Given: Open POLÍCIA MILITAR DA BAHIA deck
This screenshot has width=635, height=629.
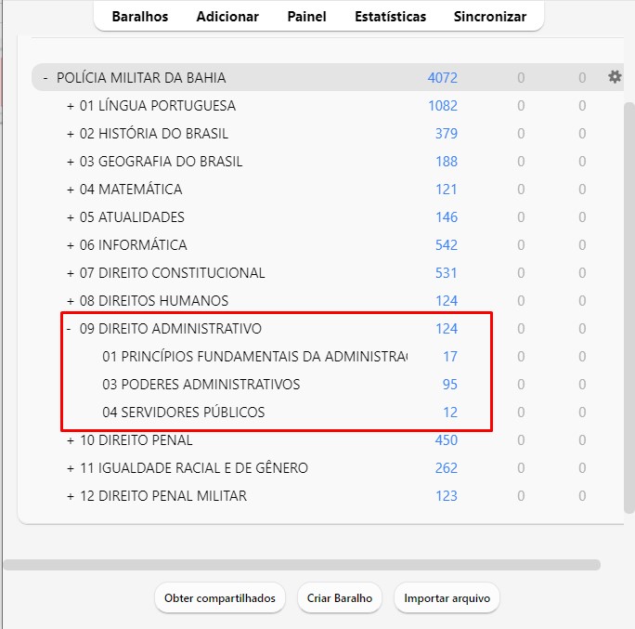Looking at the screenshot, I should 141,77.
